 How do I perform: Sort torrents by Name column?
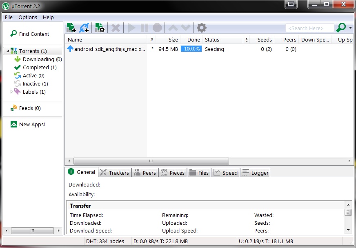106,40
